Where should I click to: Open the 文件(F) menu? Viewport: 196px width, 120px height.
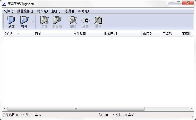pyautogui.click(x=9, y=11)
